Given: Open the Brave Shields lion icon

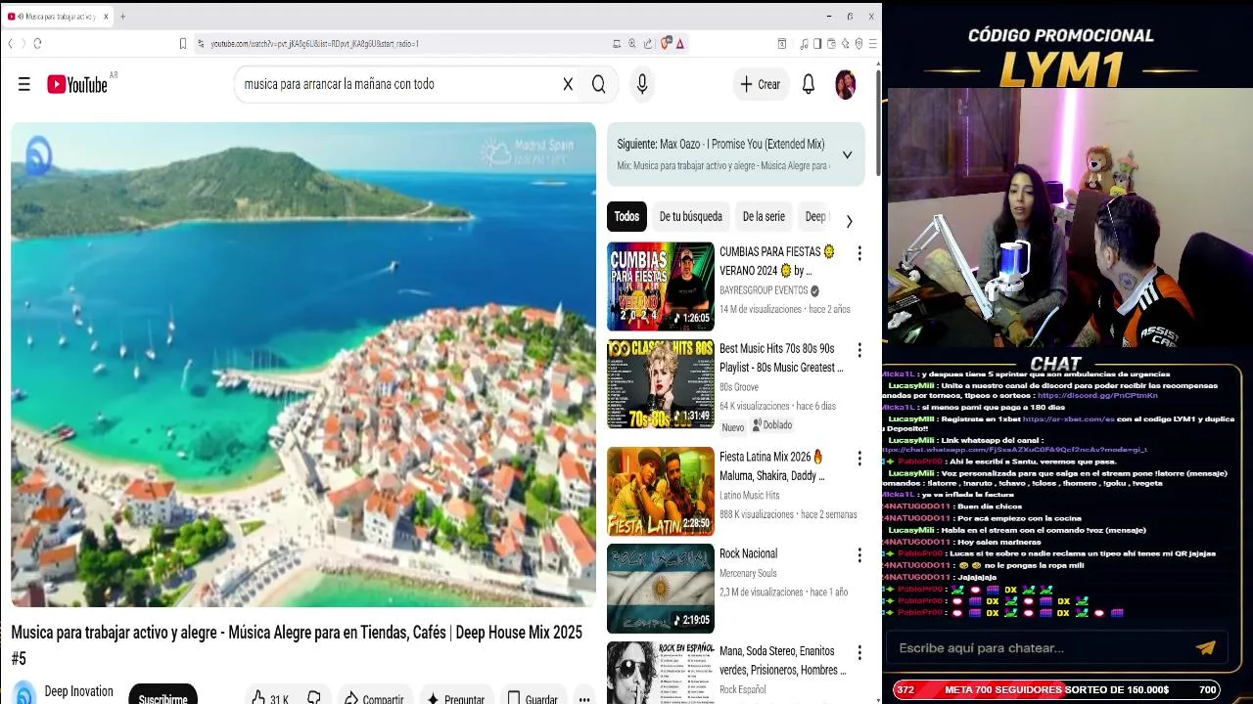Looking at the screenshot, I should point(666,43).
